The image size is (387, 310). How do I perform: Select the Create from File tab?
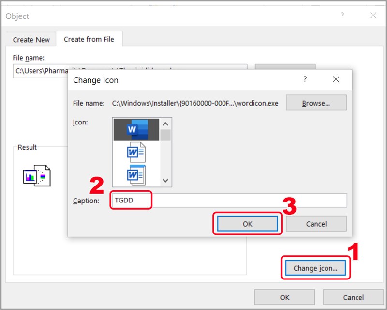point(89,39)
